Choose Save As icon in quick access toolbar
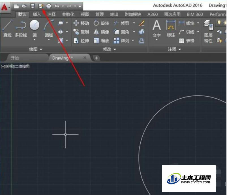The width and height of the screenshot is (227, 195). [41, 6]
